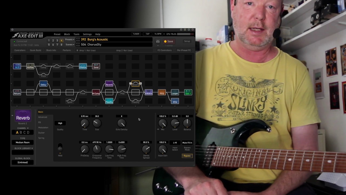Viewport: 346px width, 195px height.
Task: Select the RTA block
Action: pyautogui.click(x=175, y=101)
